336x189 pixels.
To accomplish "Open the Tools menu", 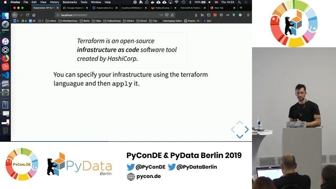I will [x=84, y=2].
